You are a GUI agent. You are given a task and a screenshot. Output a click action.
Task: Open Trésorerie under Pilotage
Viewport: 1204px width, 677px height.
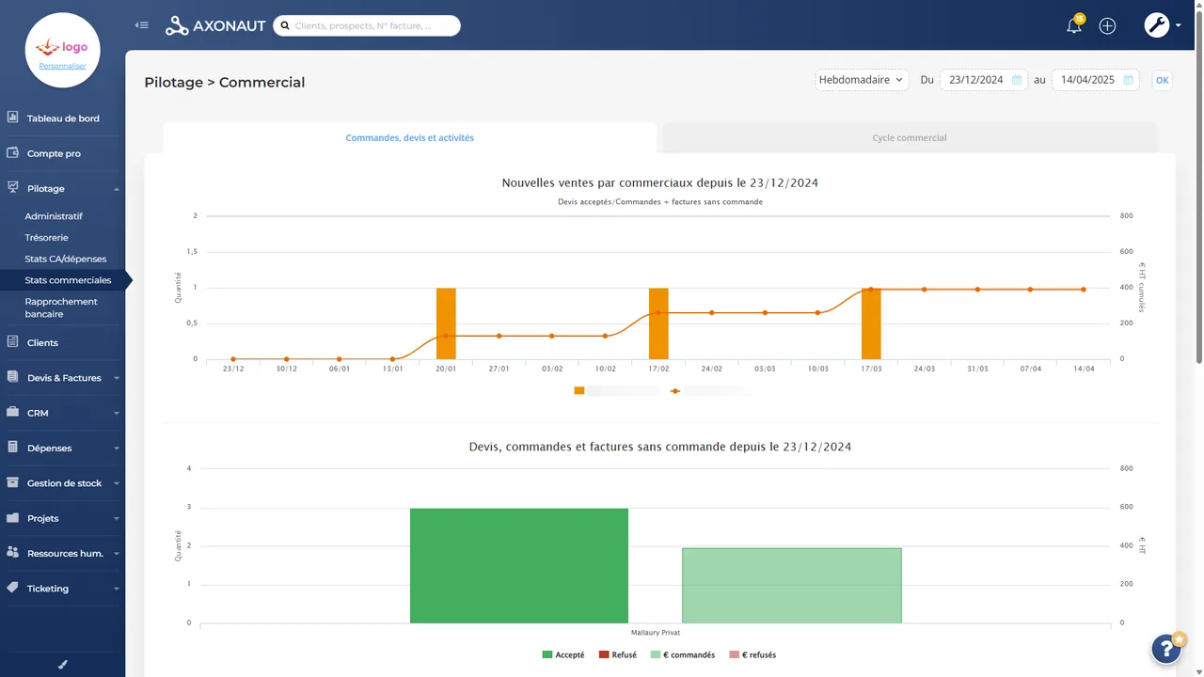[x=46, y=238]
